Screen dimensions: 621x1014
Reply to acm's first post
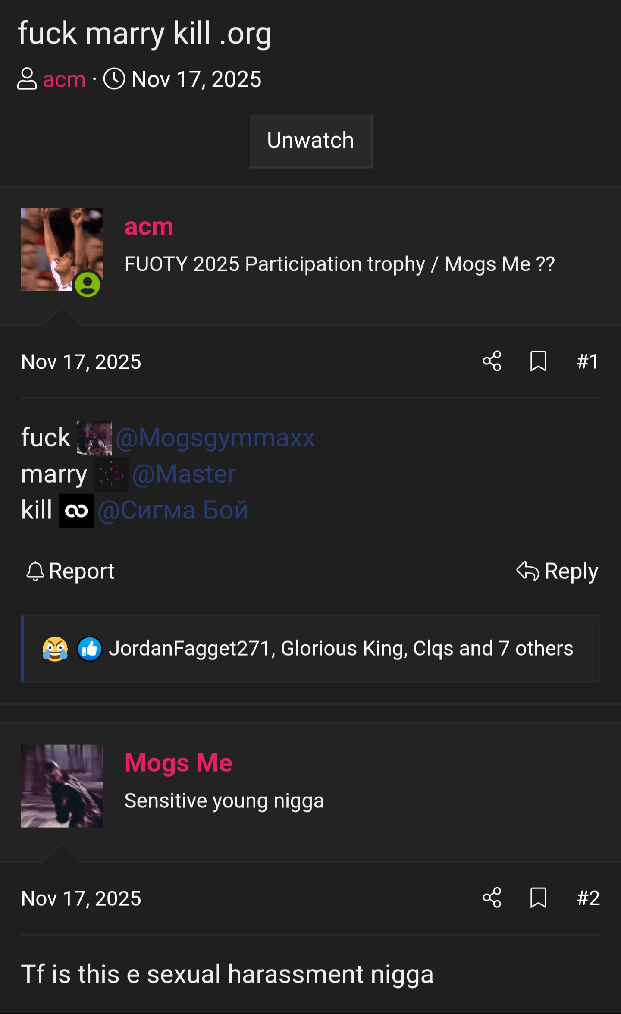click(x=557, y=571)
